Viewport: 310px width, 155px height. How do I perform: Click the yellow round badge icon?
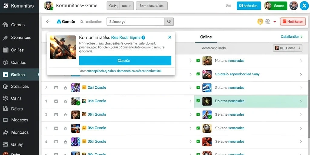(x=260, y=21)
